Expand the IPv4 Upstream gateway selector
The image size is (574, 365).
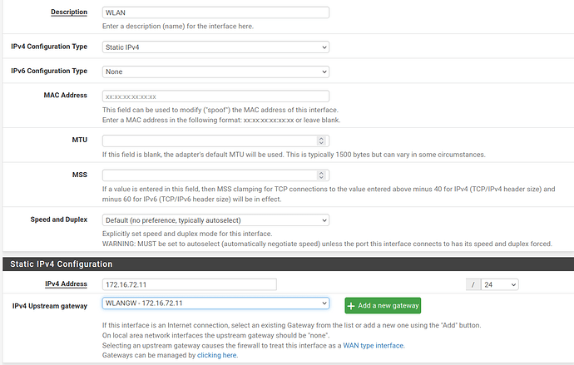(x=215, y=303)
